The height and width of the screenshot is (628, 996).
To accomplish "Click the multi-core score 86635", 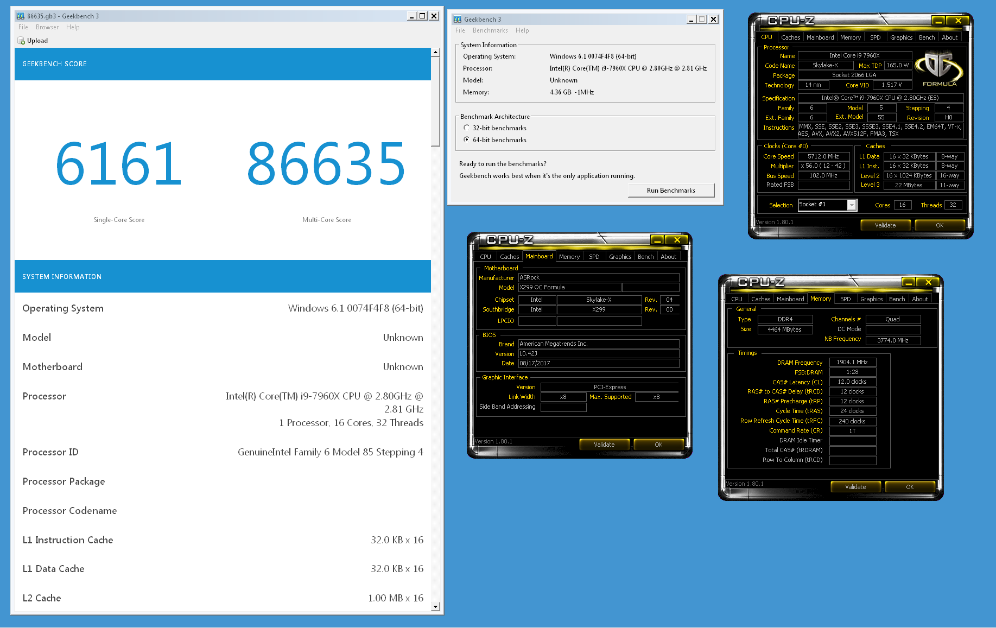I will [326, 163].
